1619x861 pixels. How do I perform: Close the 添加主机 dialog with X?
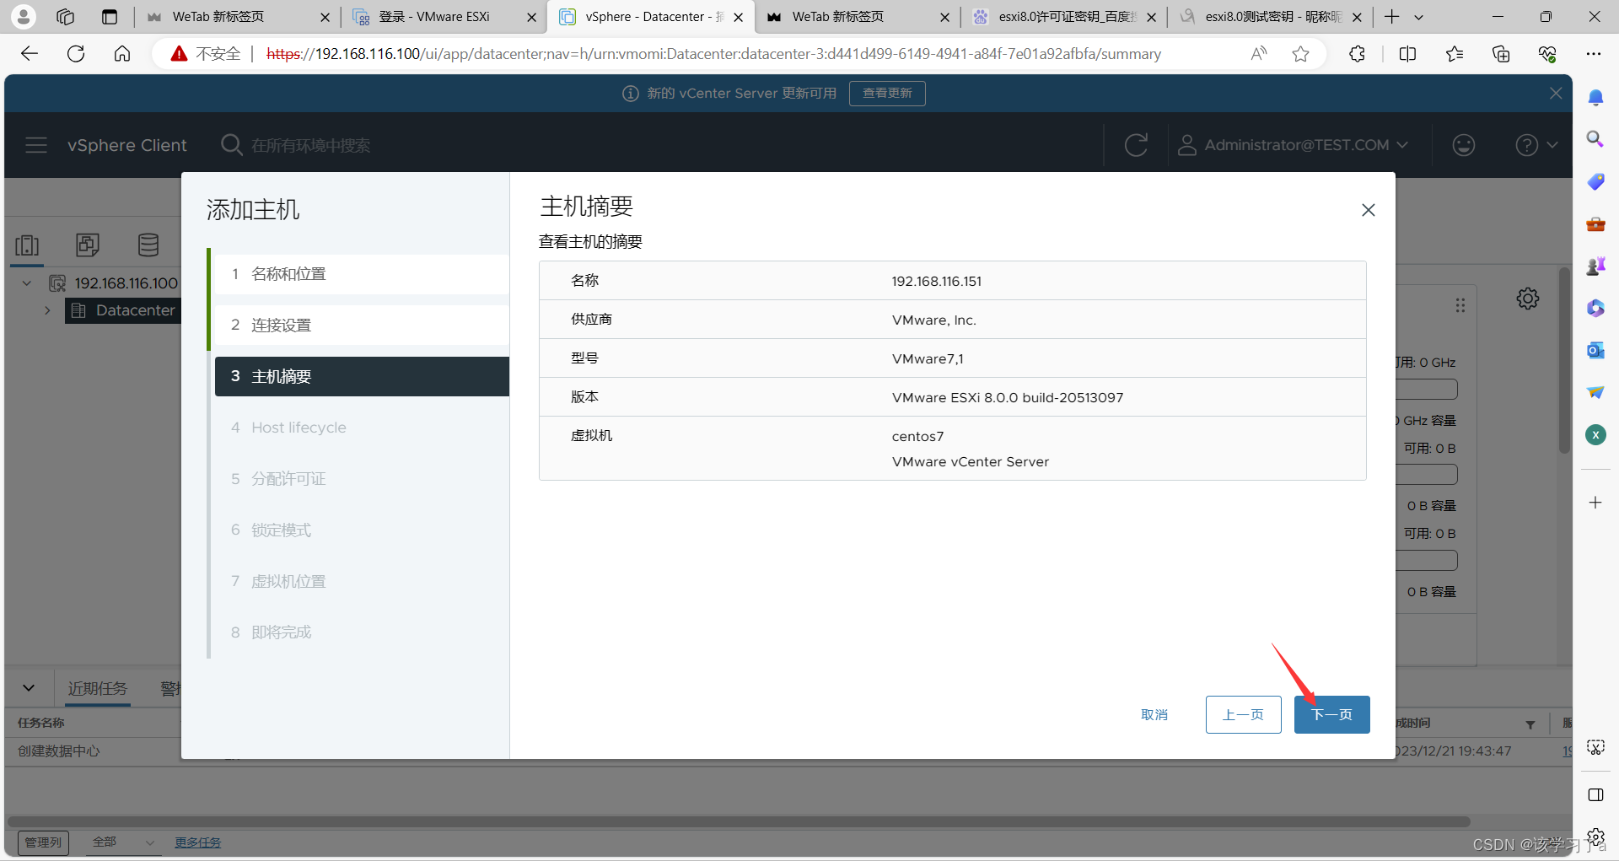[1368, 210]
